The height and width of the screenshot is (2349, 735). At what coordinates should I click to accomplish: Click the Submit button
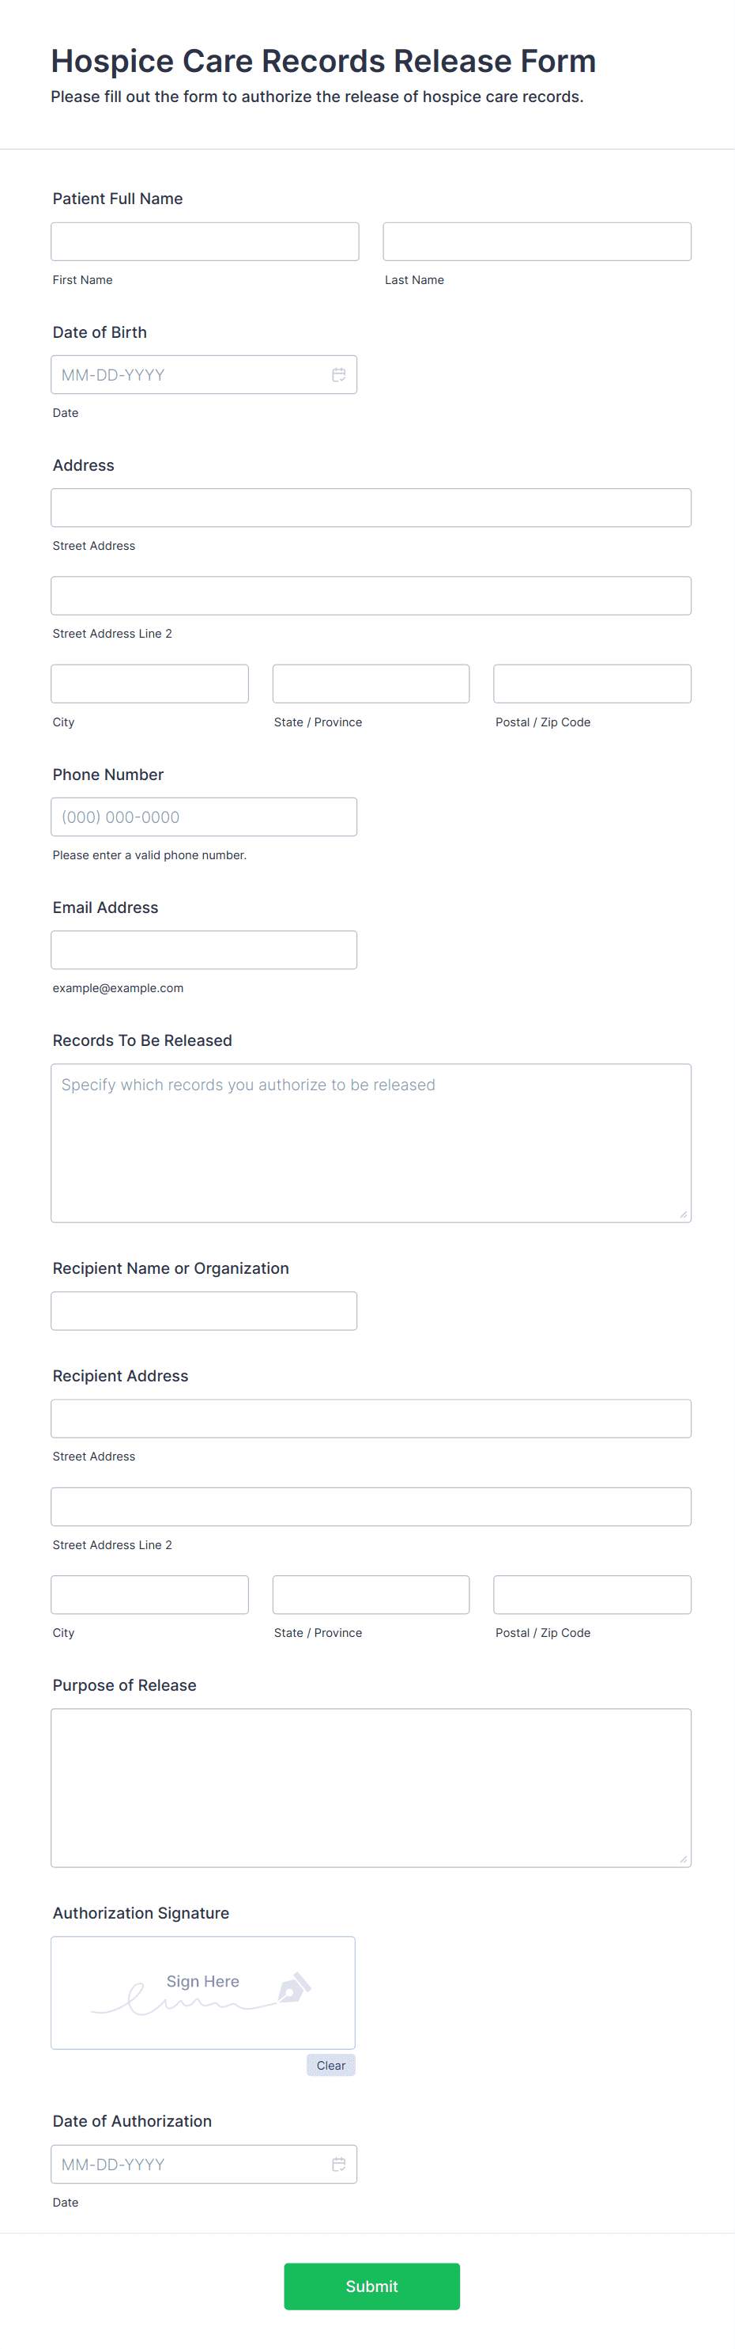click(370, 2286)
